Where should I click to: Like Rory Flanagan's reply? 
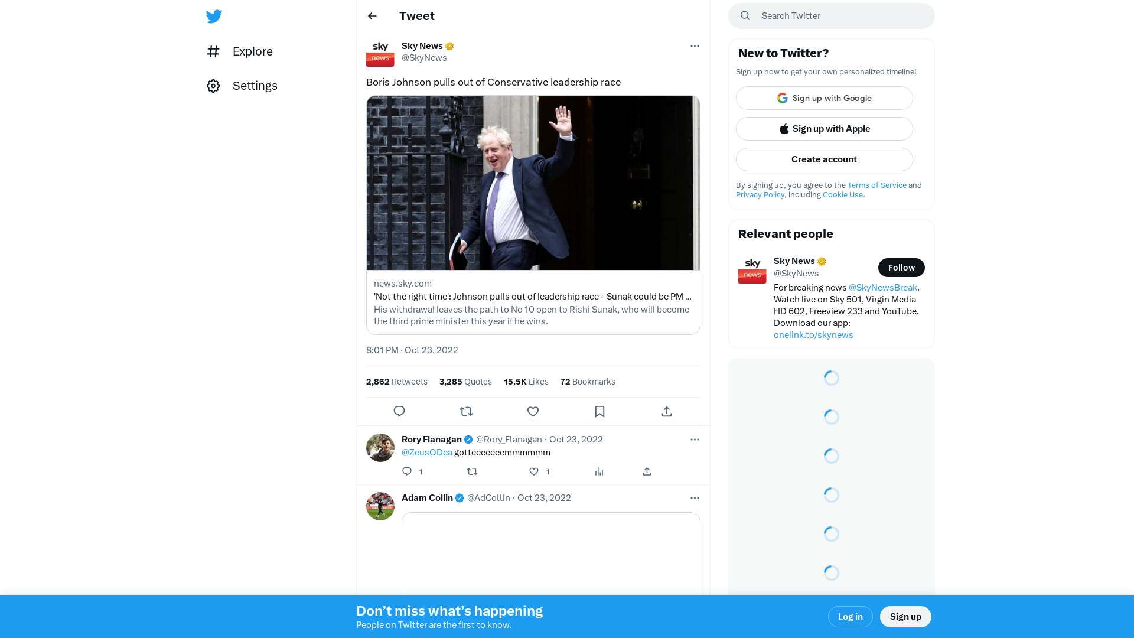(x=534, y=471)
